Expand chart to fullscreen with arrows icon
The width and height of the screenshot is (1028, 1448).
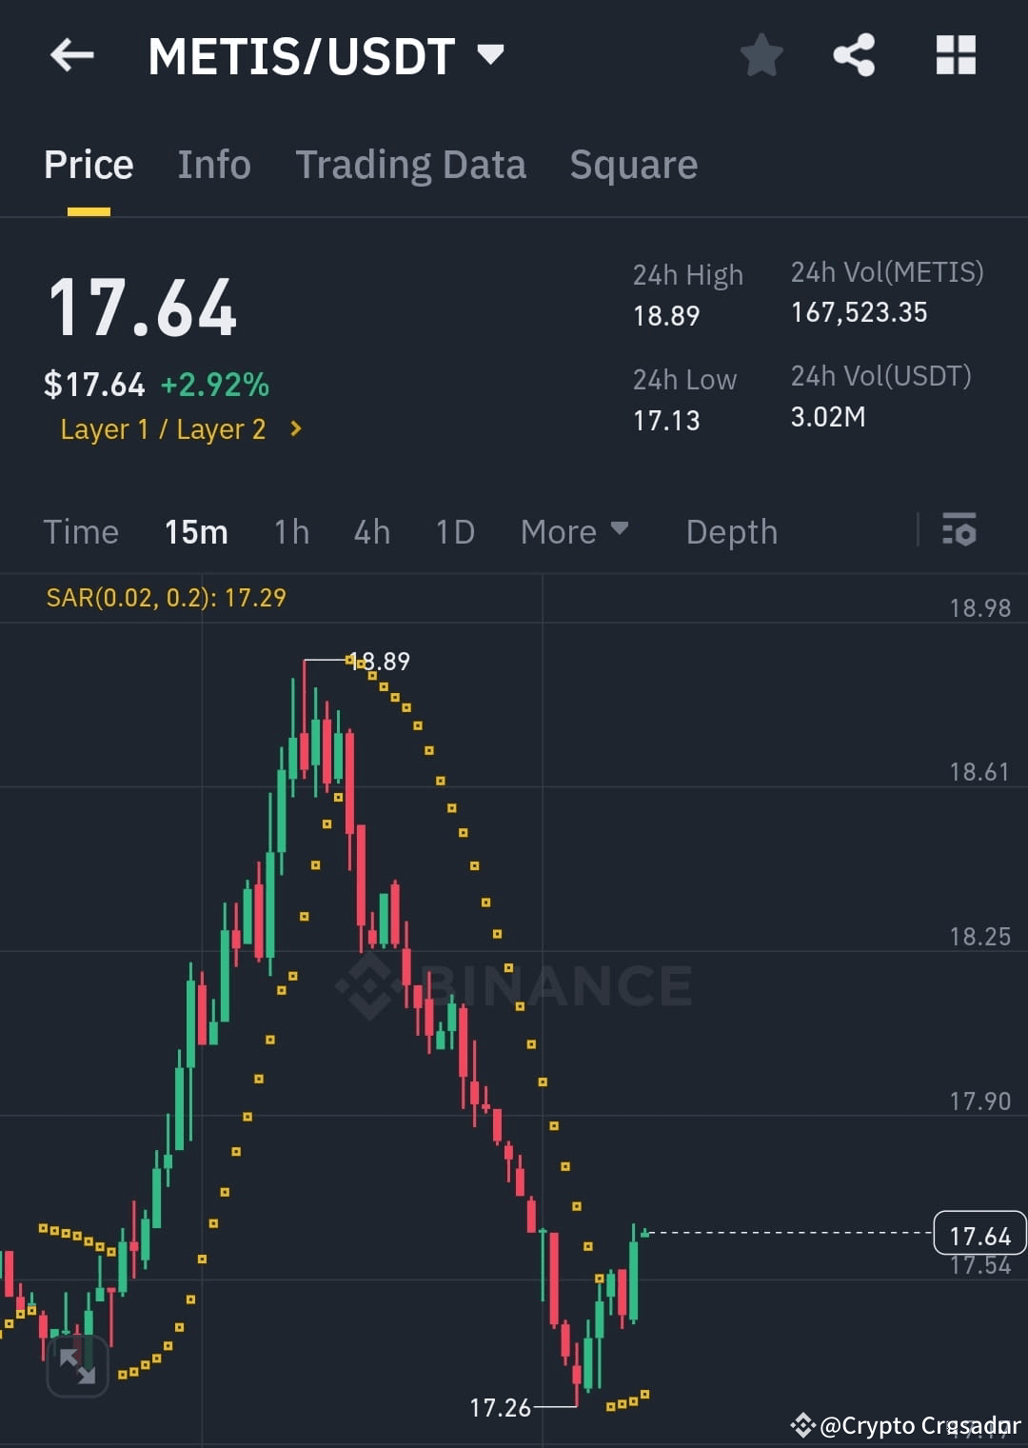tap(78, 1368)
